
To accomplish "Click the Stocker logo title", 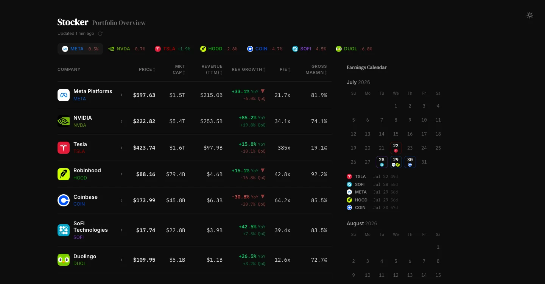I will (x=73, y=22).
